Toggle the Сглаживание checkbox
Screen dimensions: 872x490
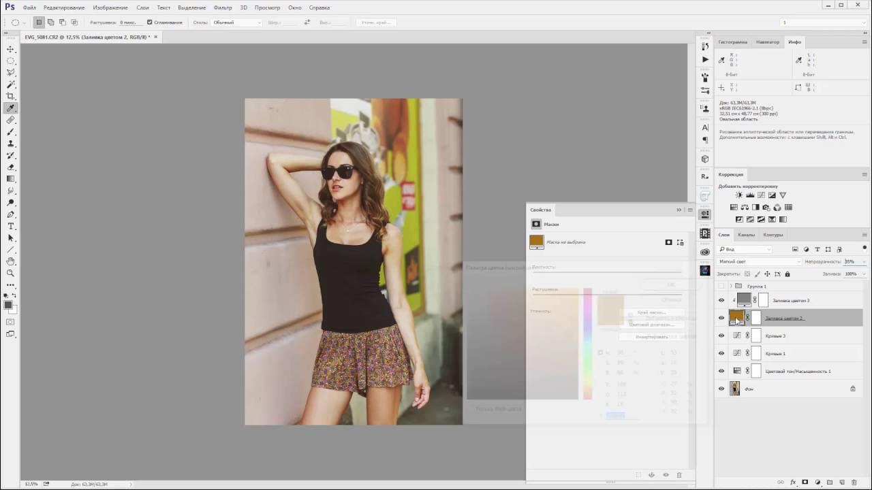pos(150,22)
